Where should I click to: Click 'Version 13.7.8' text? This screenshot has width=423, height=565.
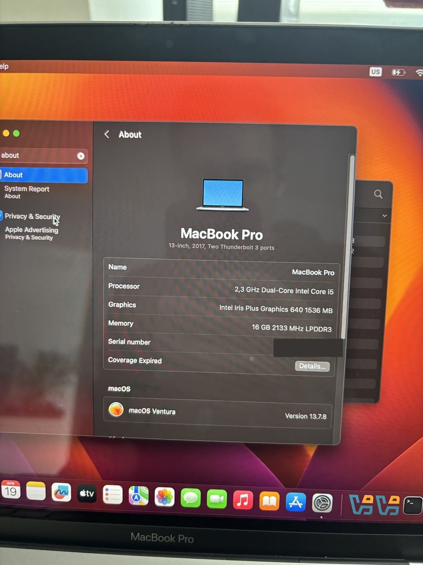pyautogui.click(x=305, y=416)
